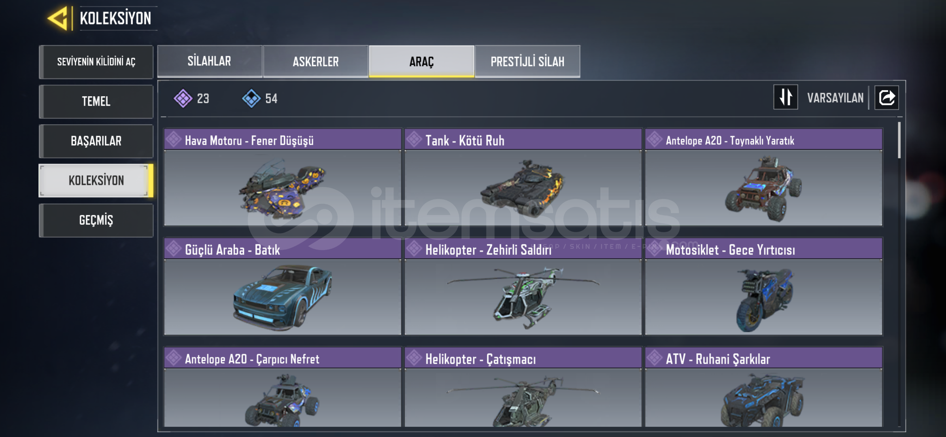946x437 pixels.
Task: Click the purple epic rarity diamond icon
Action: tap(183, 98)
